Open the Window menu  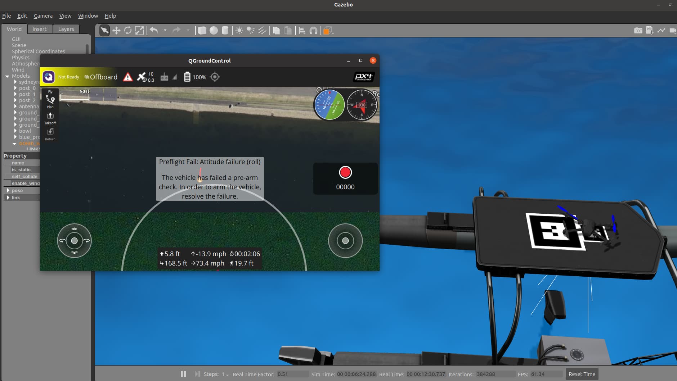point(88,16)
